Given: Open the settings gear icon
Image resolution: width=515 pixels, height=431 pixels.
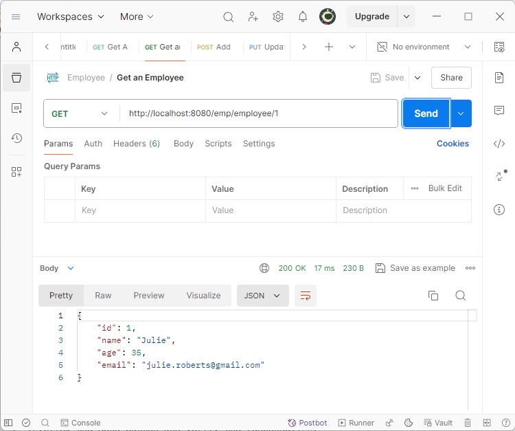Looking at the screenshot, I should point(278,16).
